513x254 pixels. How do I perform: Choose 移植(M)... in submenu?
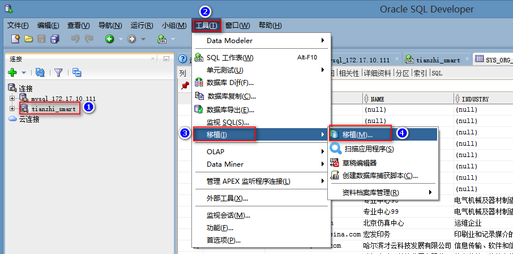point(383,134)
